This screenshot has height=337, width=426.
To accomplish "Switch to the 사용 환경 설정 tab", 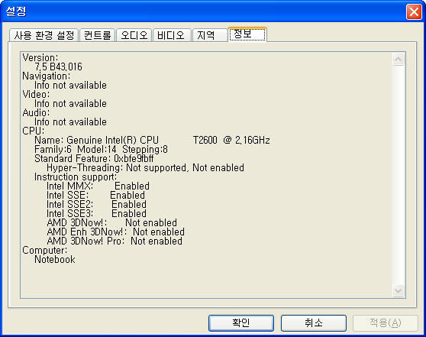I will [x=44, y=35].
